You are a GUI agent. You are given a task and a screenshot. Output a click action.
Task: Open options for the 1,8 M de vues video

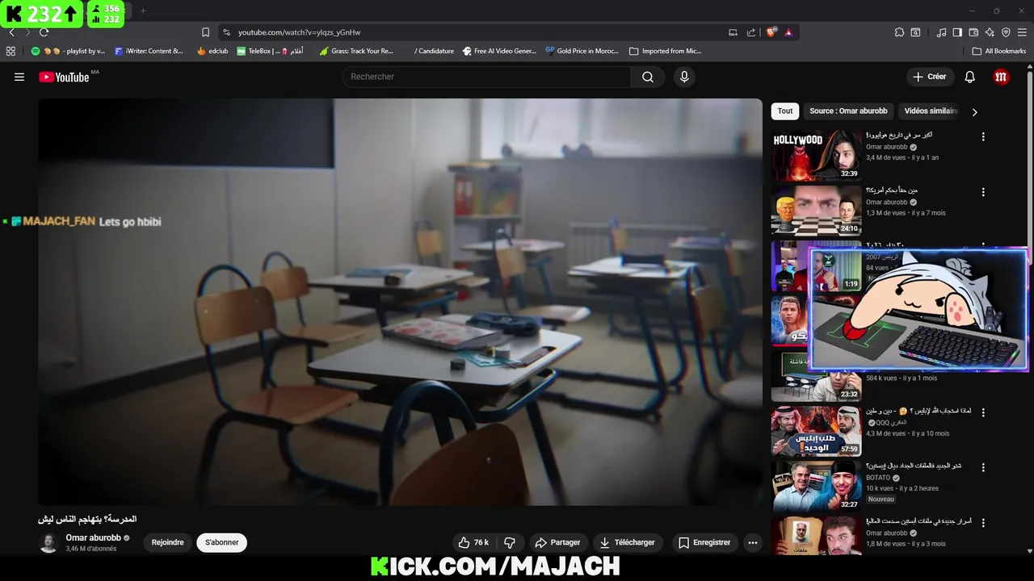click(x=983, y=523)
